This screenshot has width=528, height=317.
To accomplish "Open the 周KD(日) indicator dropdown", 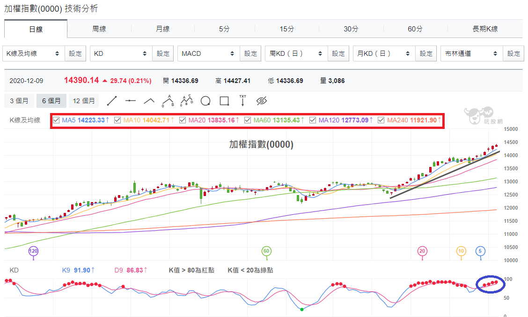I will pyautogui.click(x=296, y=53).
